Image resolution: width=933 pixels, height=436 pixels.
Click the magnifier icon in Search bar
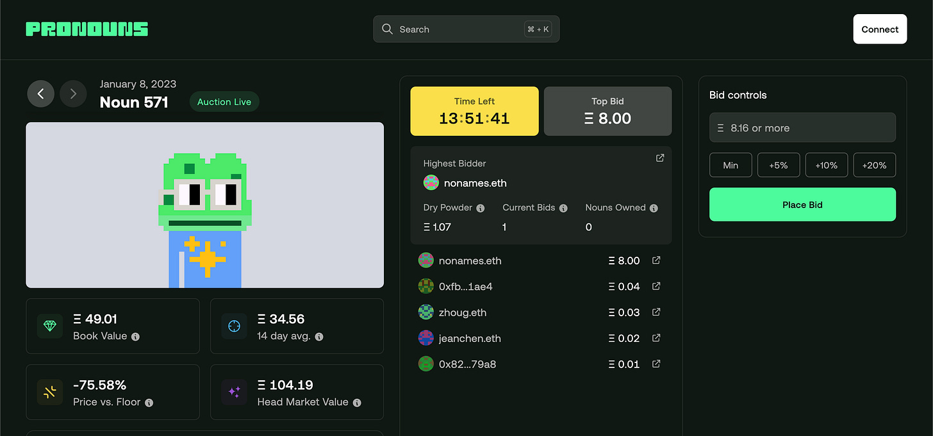point(387,29)
